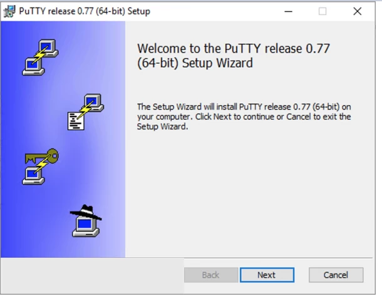382x301 pixels.
Task: Click the Setup Wizard description paragraph
Action: pos(244,116)
